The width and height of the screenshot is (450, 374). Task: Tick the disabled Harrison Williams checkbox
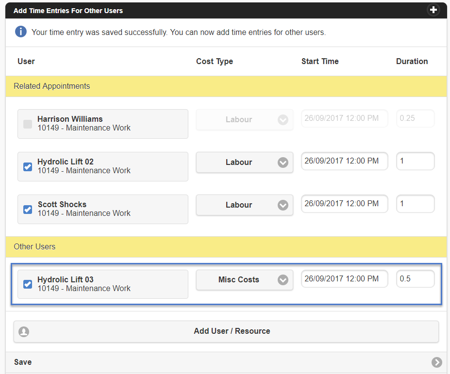point(28,124)
